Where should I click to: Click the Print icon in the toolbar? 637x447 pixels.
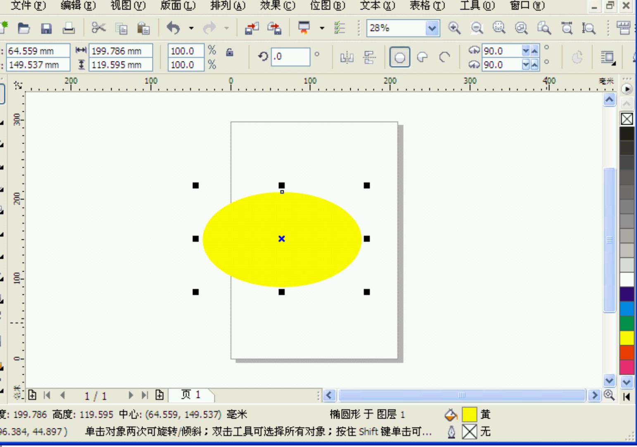coord(69,28)
